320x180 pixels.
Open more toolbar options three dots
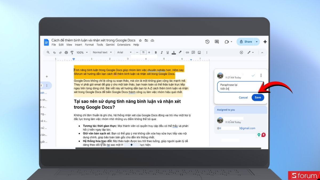click(207, 52)
